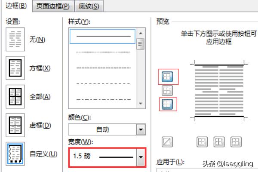Toggle the inside vertical border button
Viewport: 258px width, 172px height.
pyautogui.click(x=219, y=142)
